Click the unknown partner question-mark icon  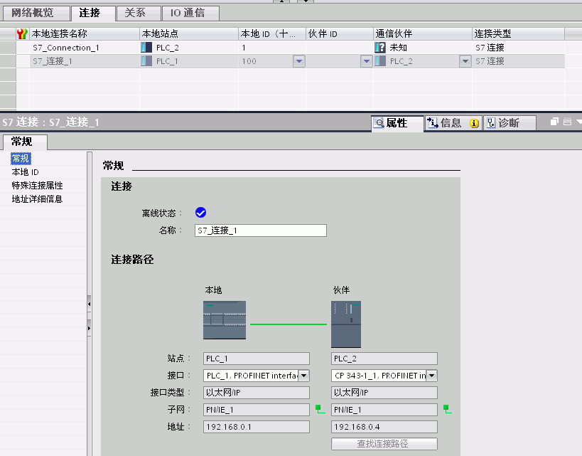380,48
